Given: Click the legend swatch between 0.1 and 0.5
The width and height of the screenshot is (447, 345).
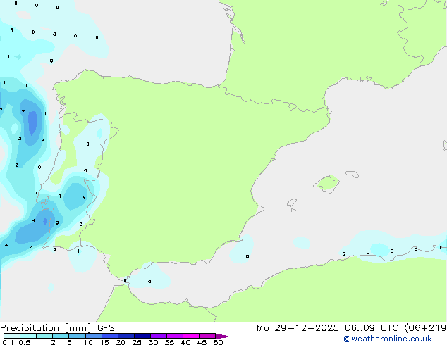Looking at the screenshot, I should [12, 336].
